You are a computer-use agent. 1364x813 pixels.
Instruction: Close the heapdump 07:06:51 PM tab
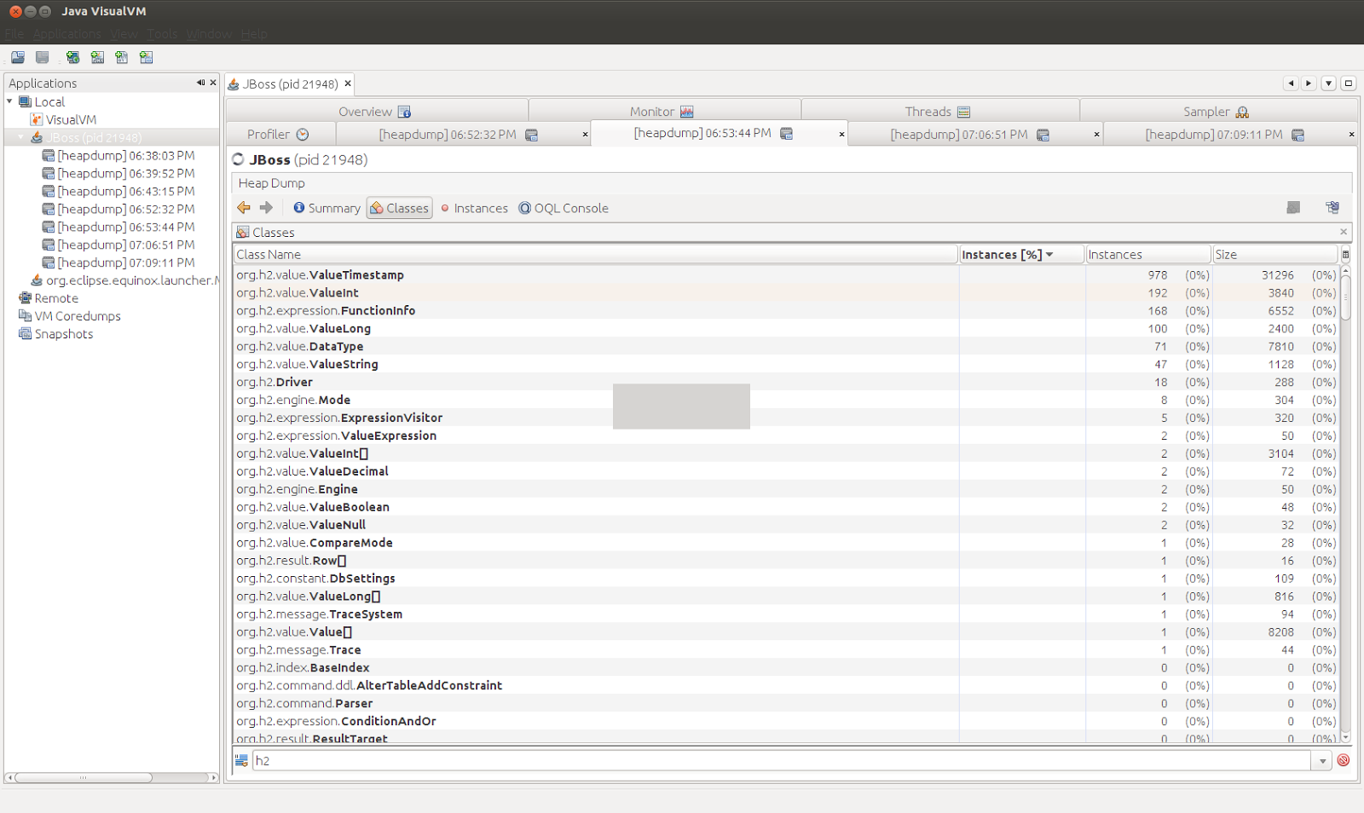click(x=1096, y=135)
